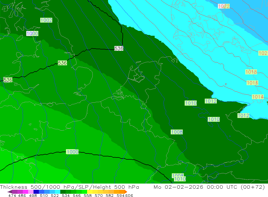Image resolution: width=268 pixels, height=197 pixels.
Task: Click the magenta legend swatch
Action: [x=25, y=192]
